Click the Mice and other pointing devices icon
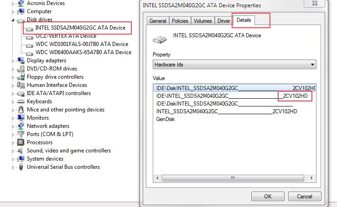Viewport: 337px width, 207px height. point(21,110)
